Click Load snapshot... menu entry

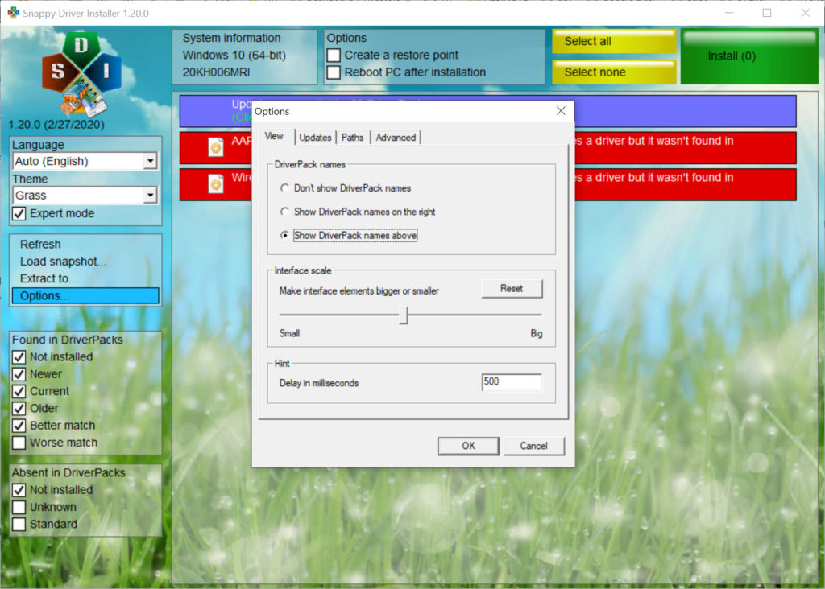[x=63, y=262]
